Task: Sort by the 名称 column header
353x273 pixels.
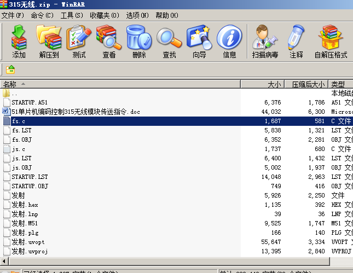Action: pyautogui.click(x=120, y=84)
